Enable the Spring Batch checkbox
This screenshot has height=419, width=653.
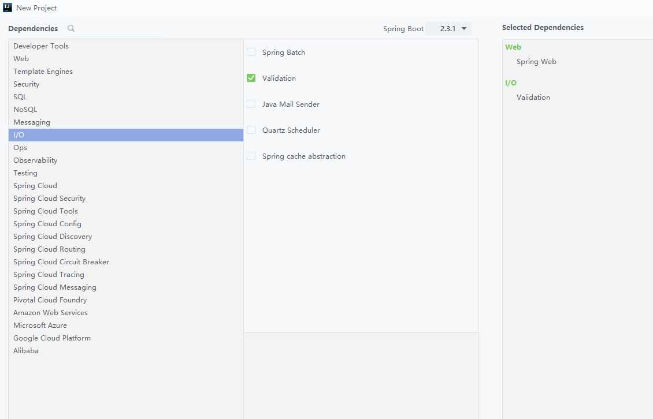coord(251,52)
